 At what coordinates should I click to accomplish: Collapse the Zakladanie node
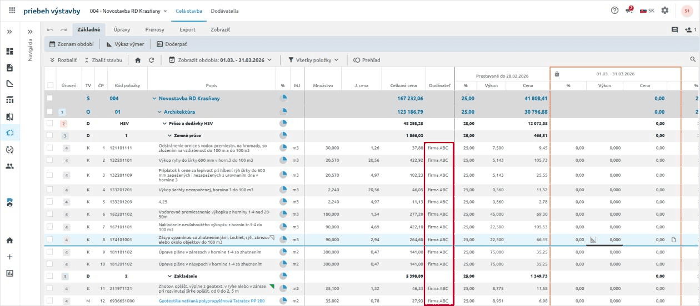coord(169,276)
